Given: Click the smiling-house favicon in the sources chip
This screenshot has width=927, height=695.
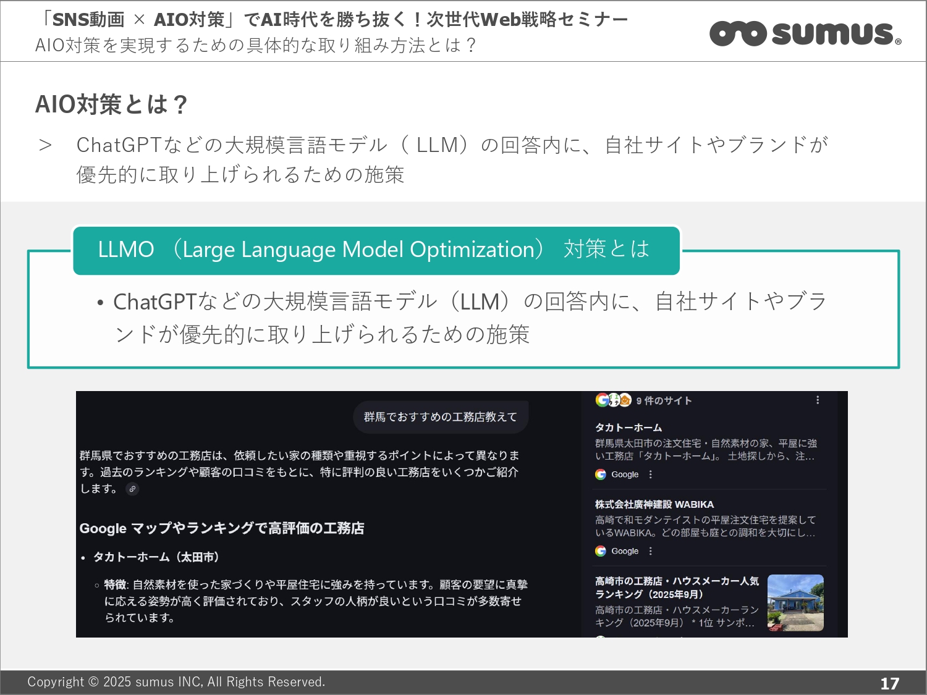Looking at the screenshot, I should click(x=625, y=400).
